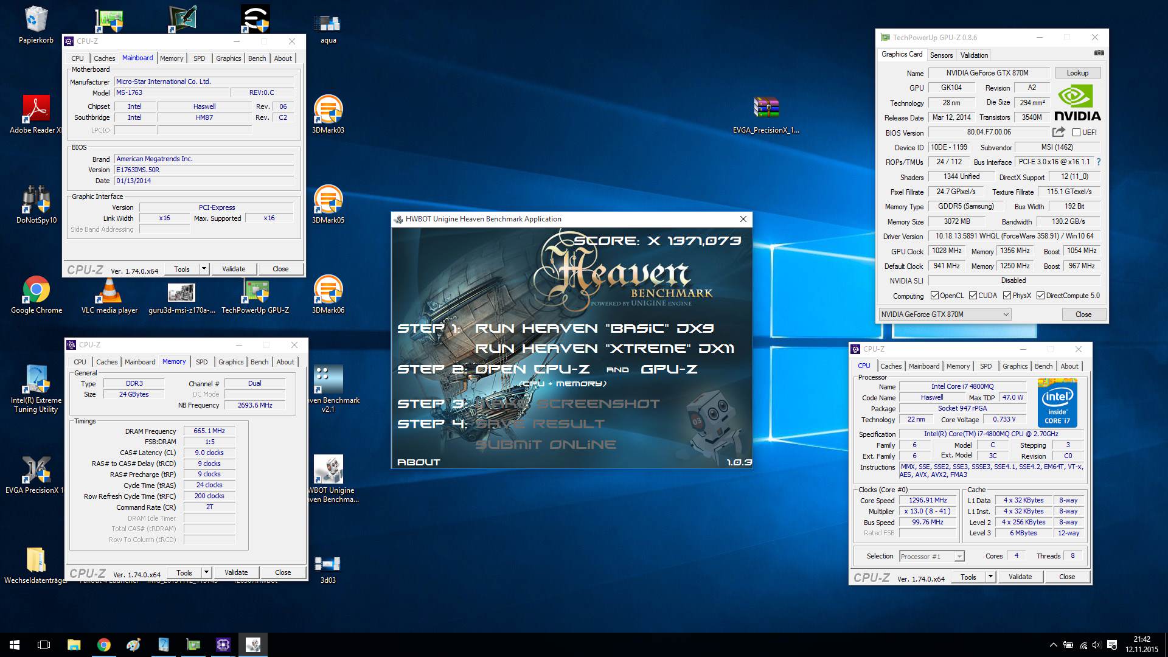Screen dimensions: 1168x657
Task: Click GPU-Z link in Heaven step 2
Action: 669,369
